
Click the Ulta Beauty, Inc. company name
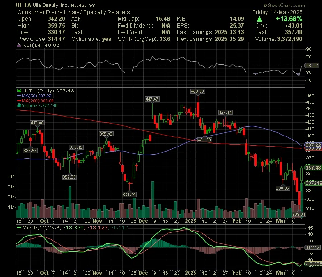pyautogui.click(x=51, y=6)
